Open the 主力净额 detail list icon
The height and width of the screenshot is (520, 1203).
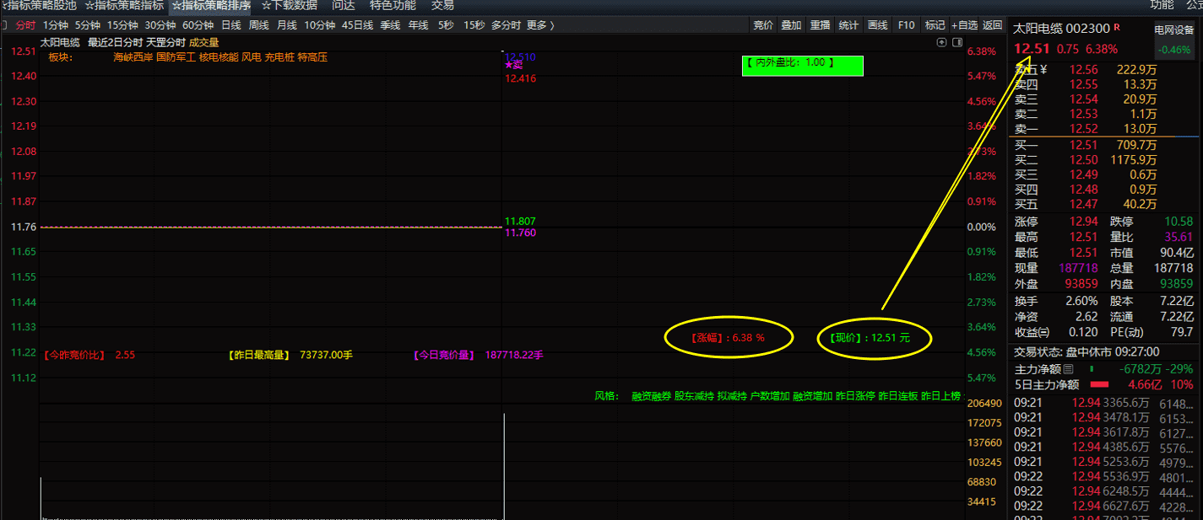point(1068,369)
